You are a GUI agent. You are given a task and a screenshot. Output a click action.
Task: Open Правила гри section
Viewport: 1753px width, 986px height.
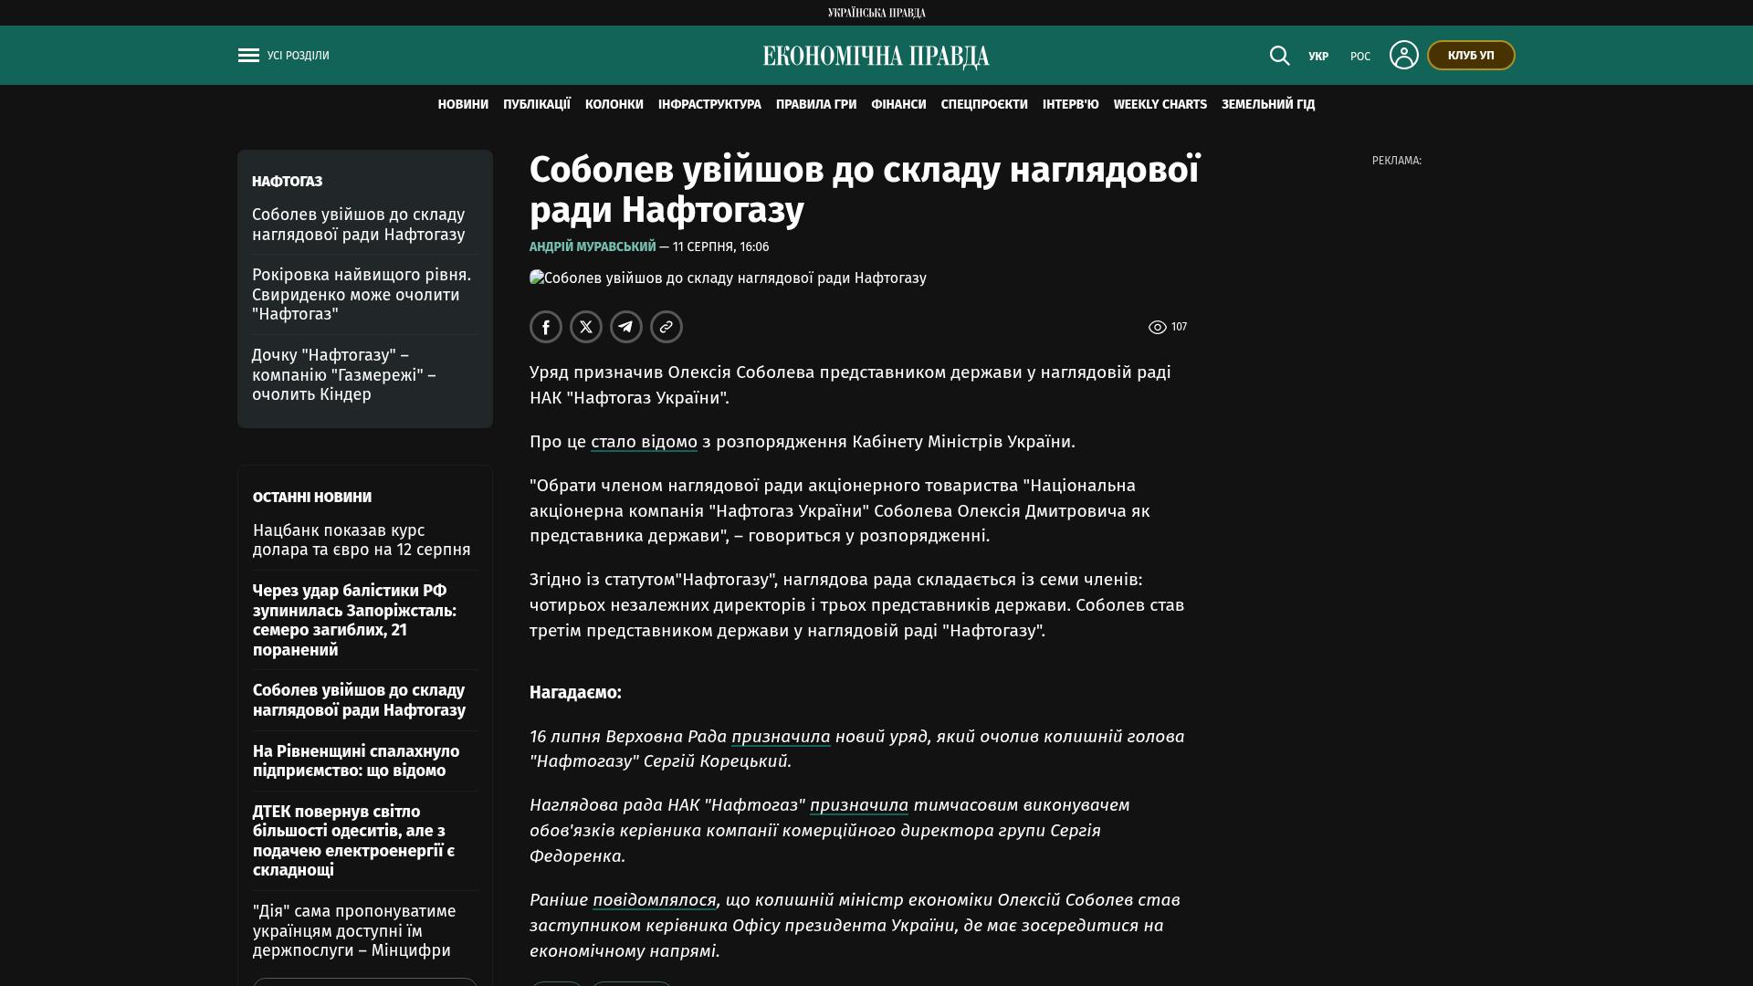point(816,105)
